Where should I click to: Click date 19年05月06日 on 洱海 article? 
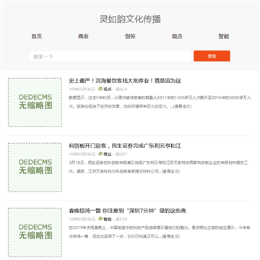tap(82, 90)
